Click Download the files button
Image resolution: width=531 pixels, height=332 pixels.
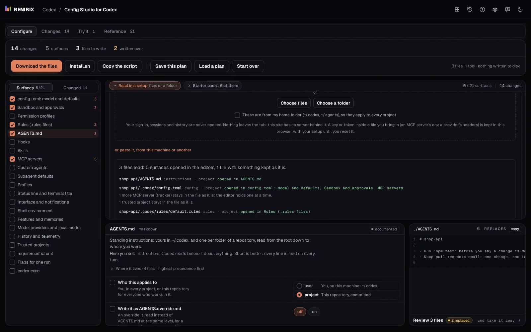[x=37, y=66]
